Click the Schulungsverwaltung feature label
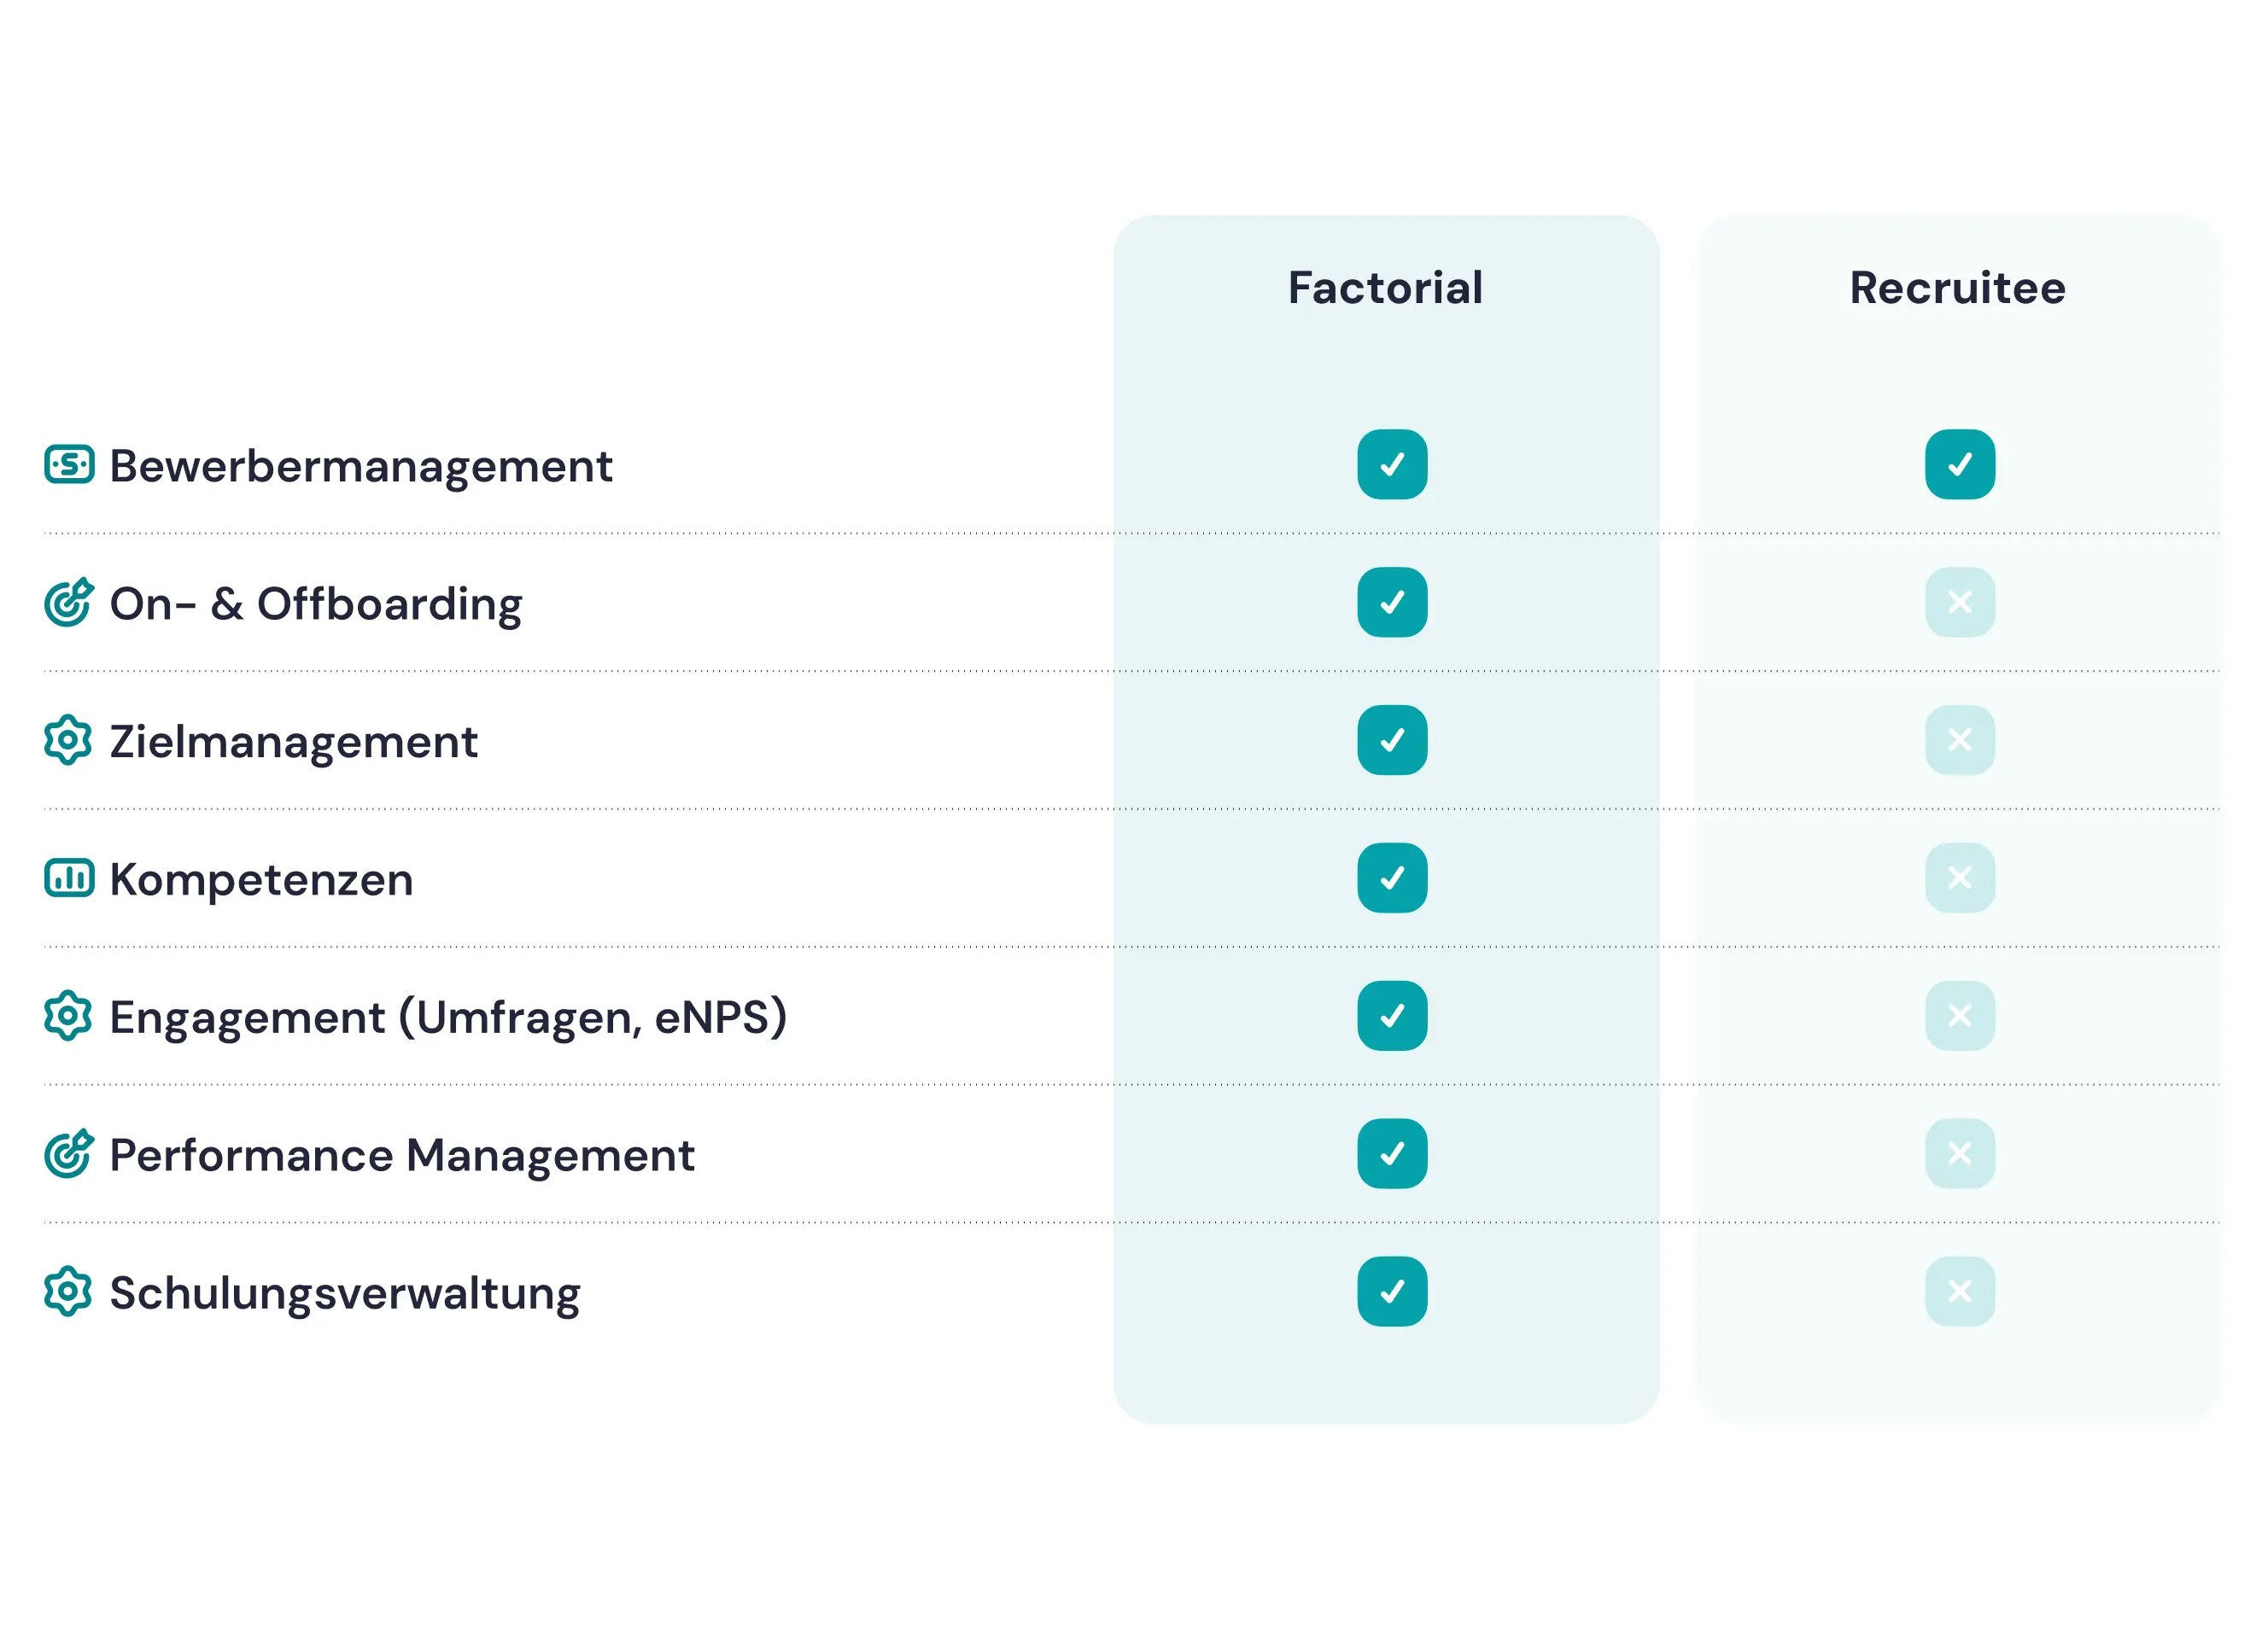This screenshot has height=1639, width=2268. point(344,1294)
